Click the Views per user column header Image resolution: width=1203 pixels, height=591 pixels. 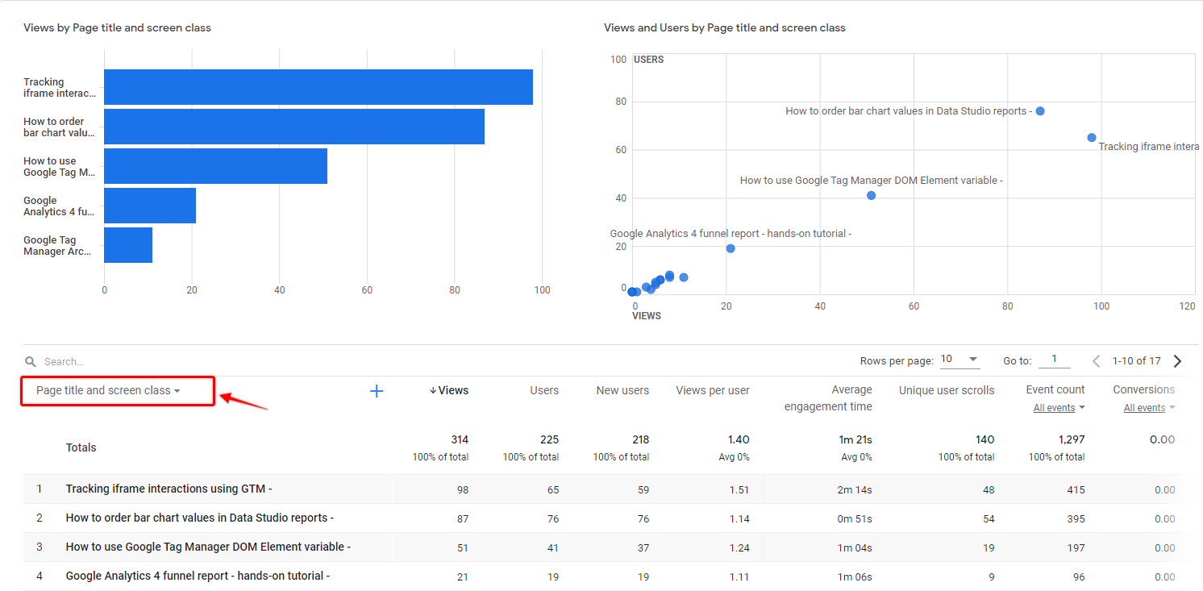pyautogui.click(x=713, y=390)
